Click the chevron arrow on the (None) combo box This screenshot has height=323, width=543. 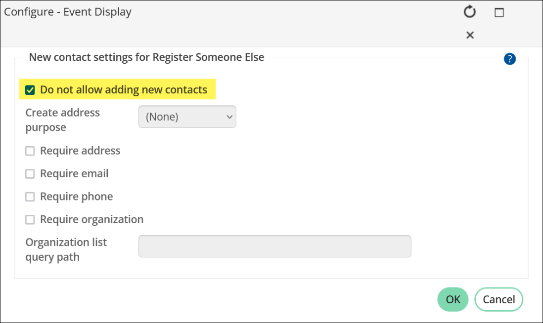(x=229, y=117)
